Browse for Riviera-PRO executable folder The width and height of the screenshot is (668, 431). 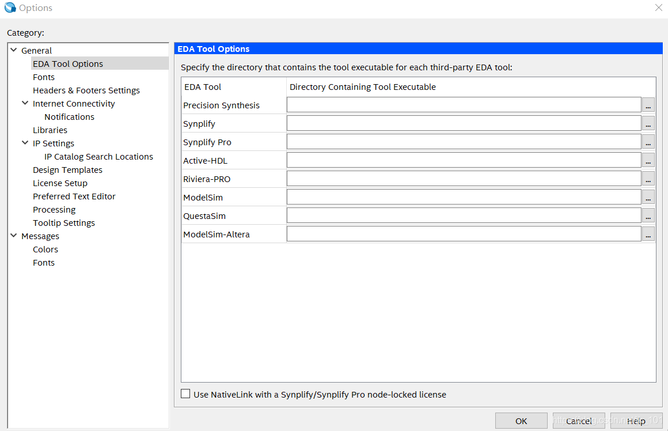pyautogui.click(x=648, y=179)
